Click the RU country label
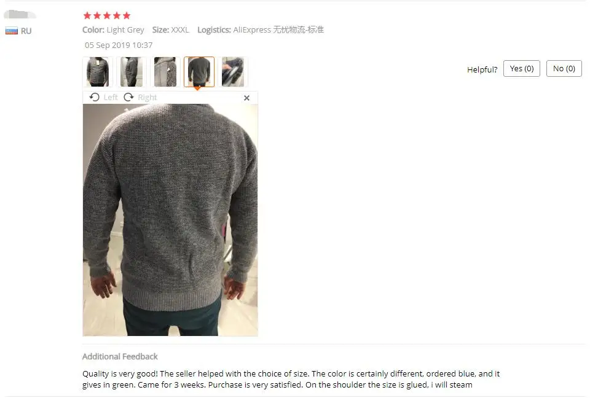 [26, 31]
